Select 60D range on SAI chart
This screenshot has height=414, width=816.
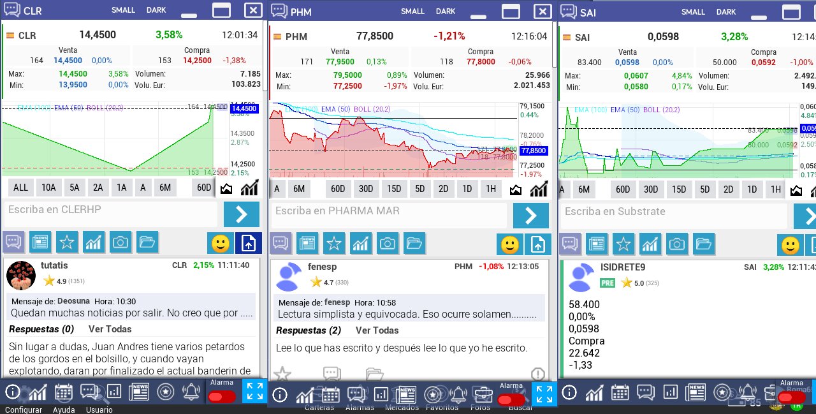coord(623,189)
